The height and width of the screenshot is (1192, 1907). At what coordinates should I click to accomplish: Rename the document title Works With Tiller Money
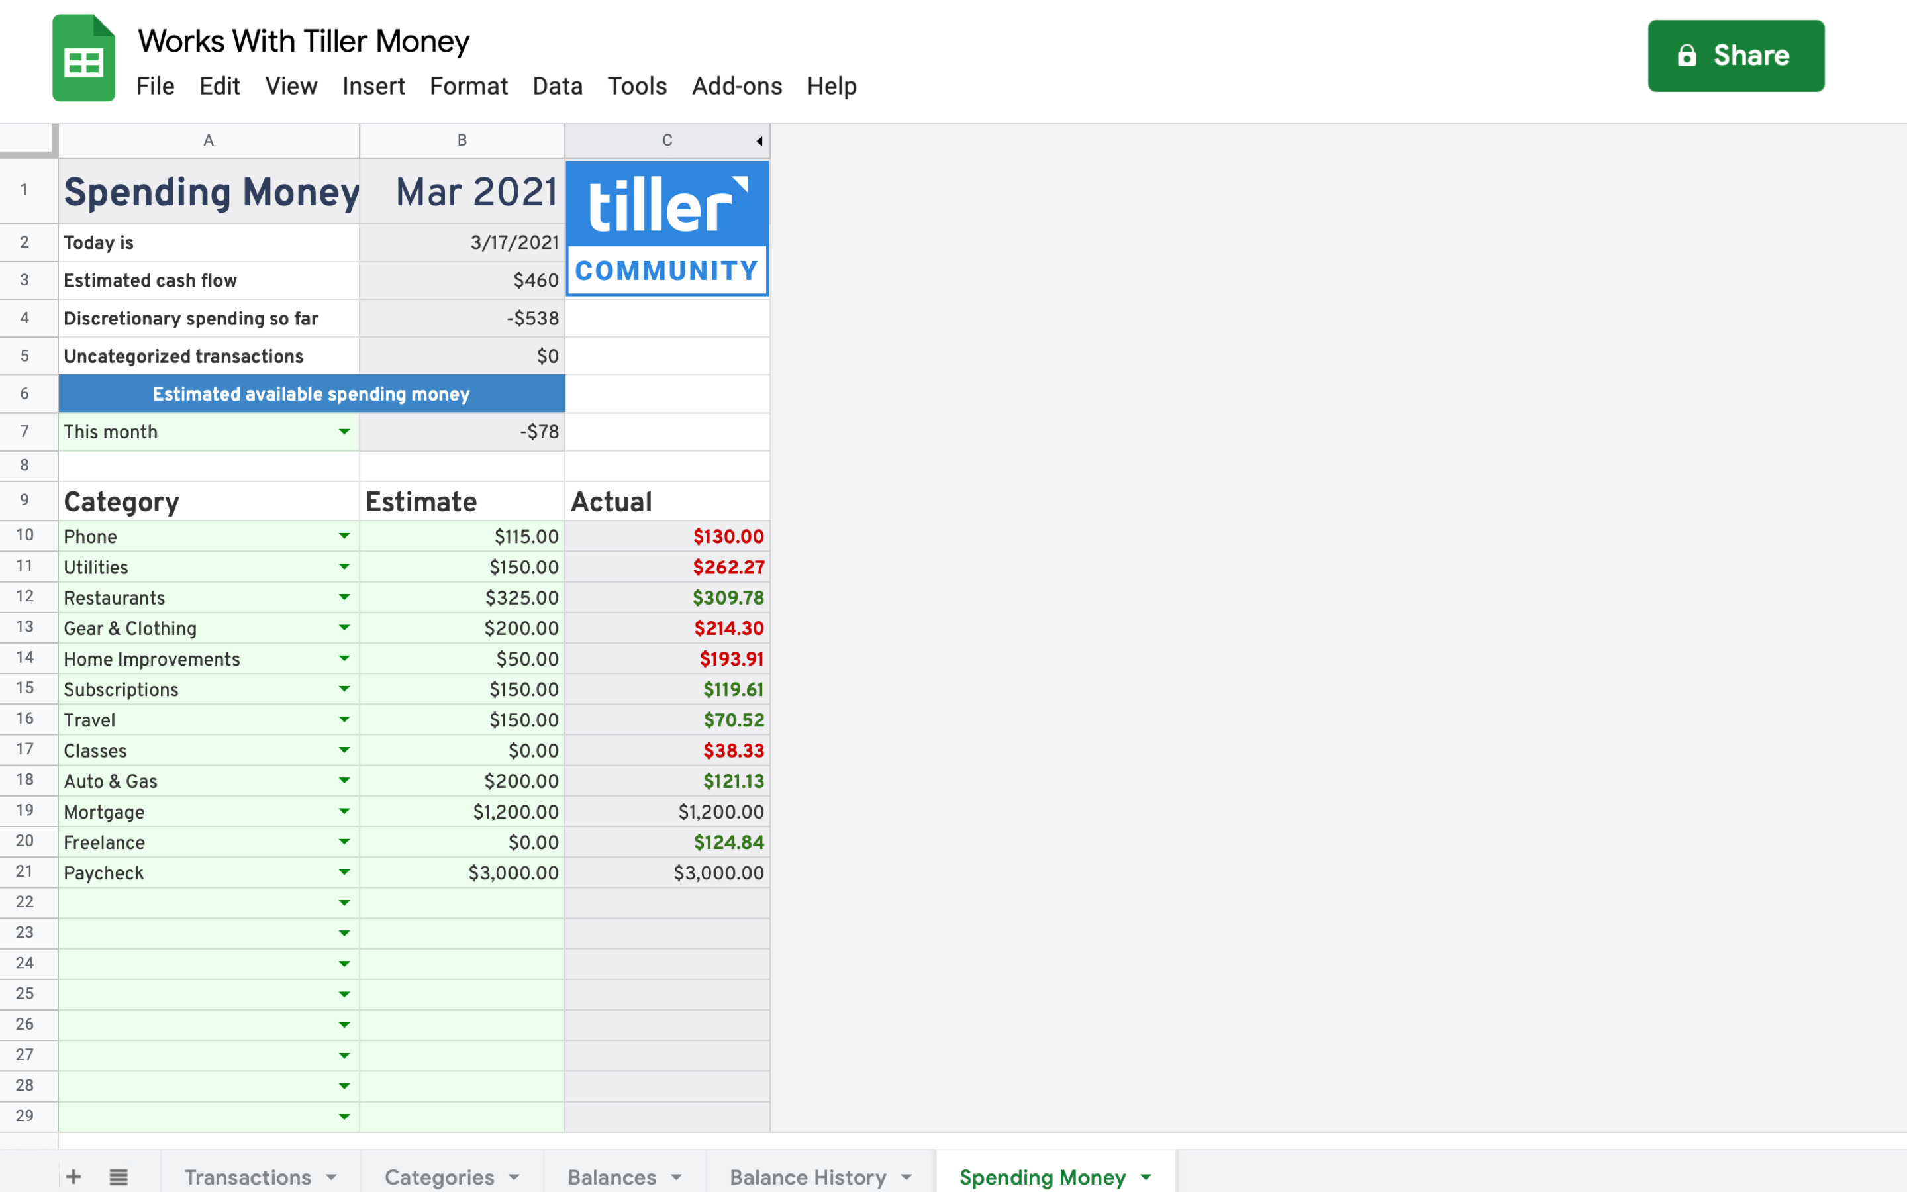tap(303, 41)
